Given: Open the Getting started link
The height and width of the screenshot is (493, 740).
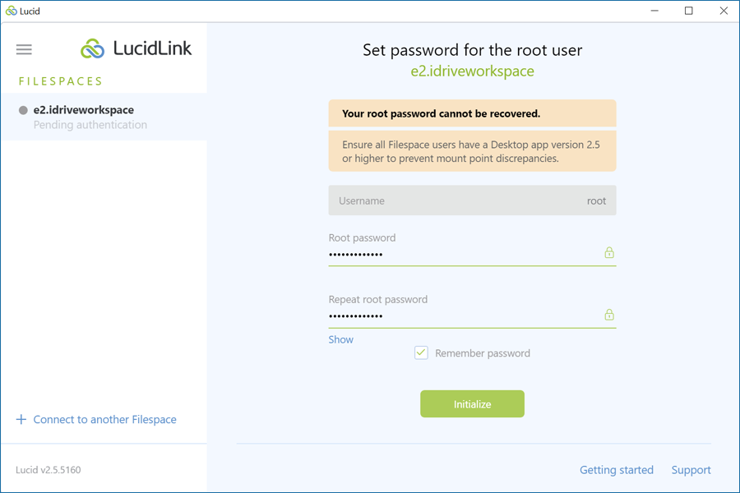Looking at the screenshot, I should tap(617, 470).
